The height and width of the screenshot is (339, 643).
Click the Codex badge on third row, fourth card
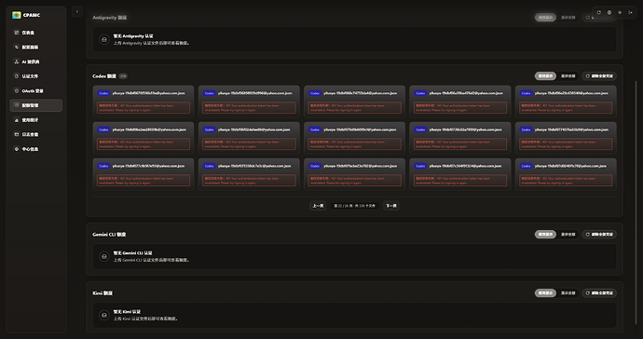420,166
